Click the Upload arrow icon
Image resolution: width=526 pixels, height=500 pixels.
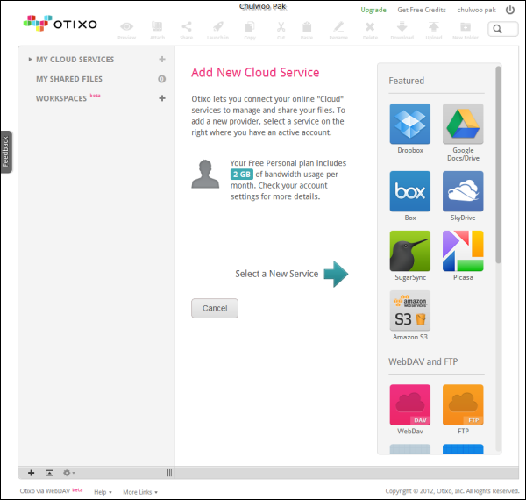click(433, 26)
